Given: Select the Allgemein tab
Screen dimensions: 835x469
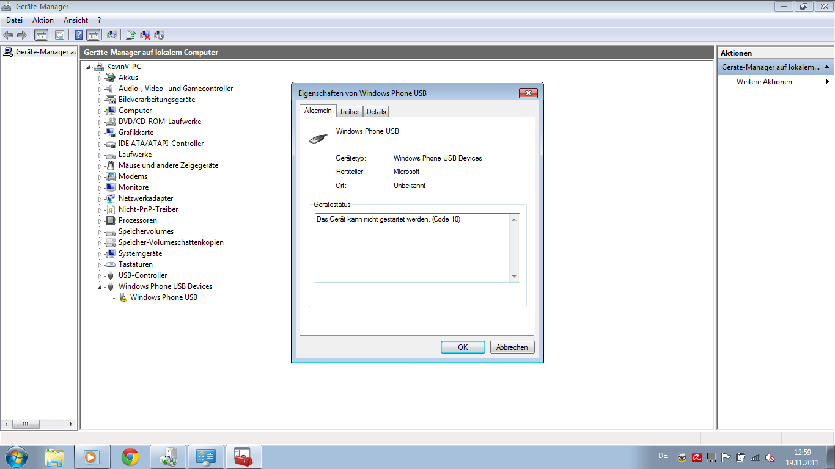Looking at the screenshot, I should coord(318,111).
